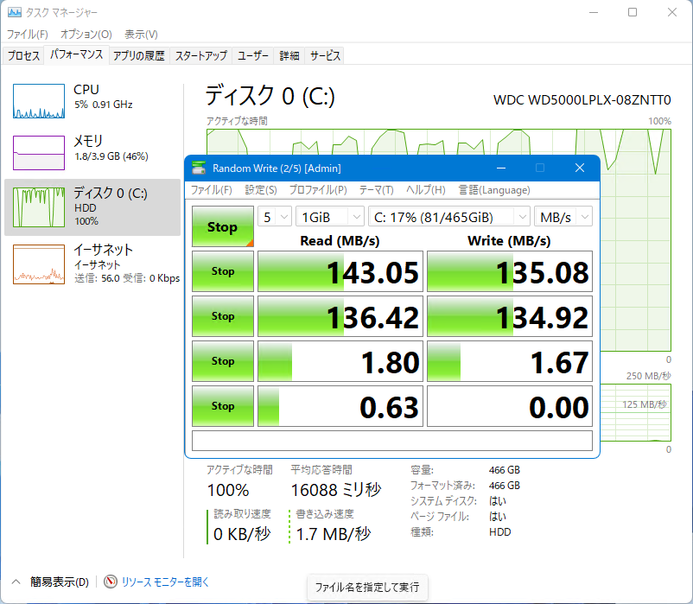Click the 1.80 read result cell
693x604 pixels.
coord(340,361)
